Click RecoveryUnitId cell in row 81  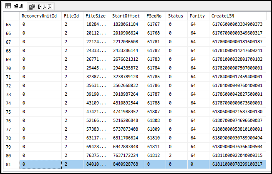point(40,164)
